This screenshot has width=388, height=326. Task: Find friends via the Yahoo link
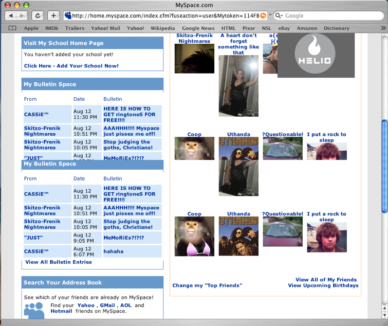click(86, 305)
